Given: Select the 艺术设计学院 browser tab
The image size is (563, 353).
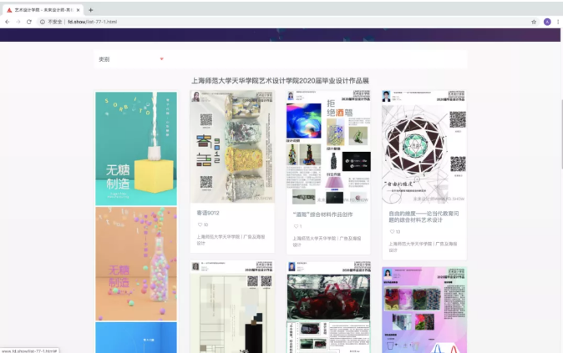Looking at the screenshot, I should coord(43,10).
